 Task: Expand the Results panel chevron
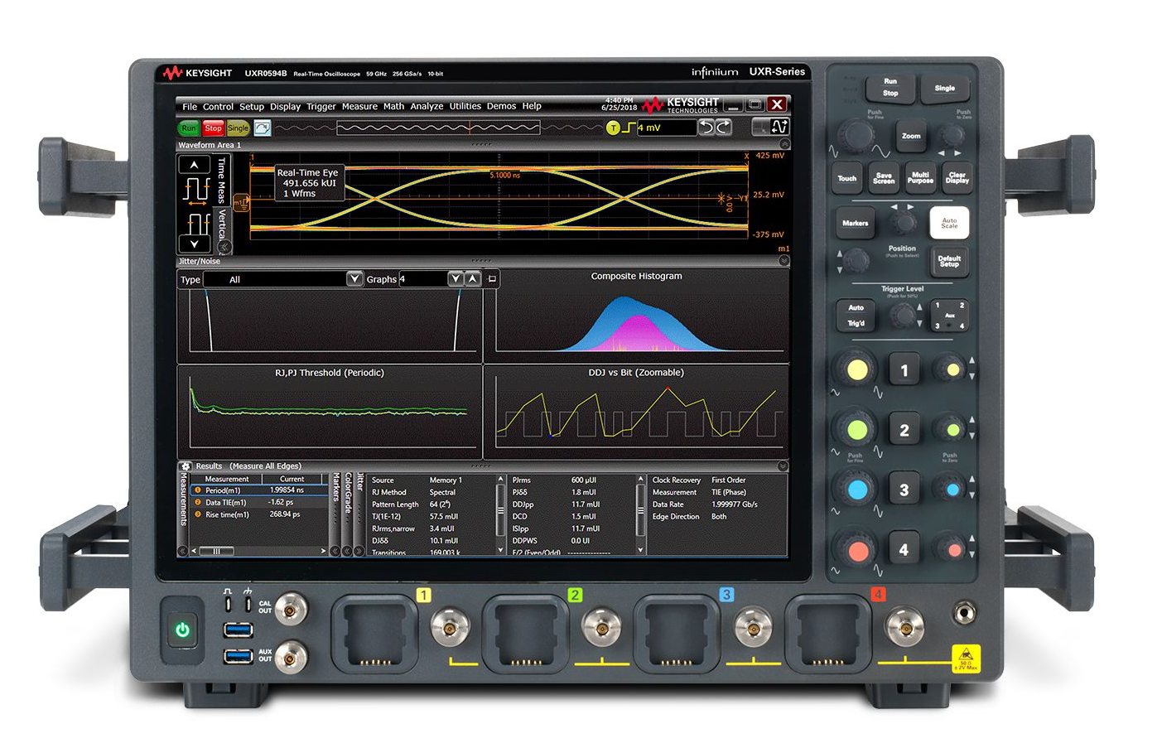[784, 466]
